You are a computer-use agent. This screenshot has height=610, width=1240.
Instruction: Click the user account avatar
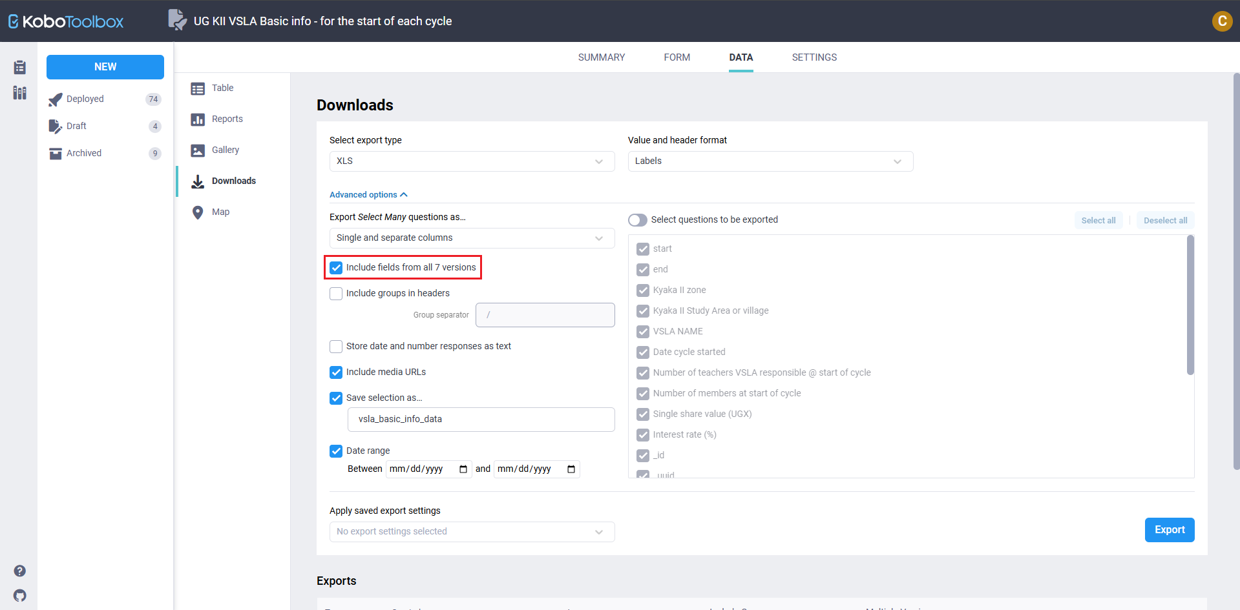(x=1221, y=21)
